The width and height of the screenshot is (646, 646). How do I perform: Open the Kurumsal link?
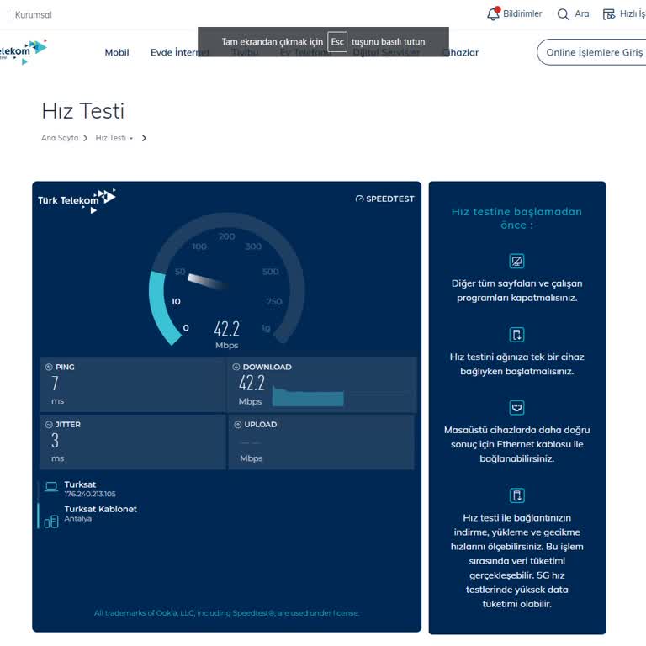[x=34, y=15]
